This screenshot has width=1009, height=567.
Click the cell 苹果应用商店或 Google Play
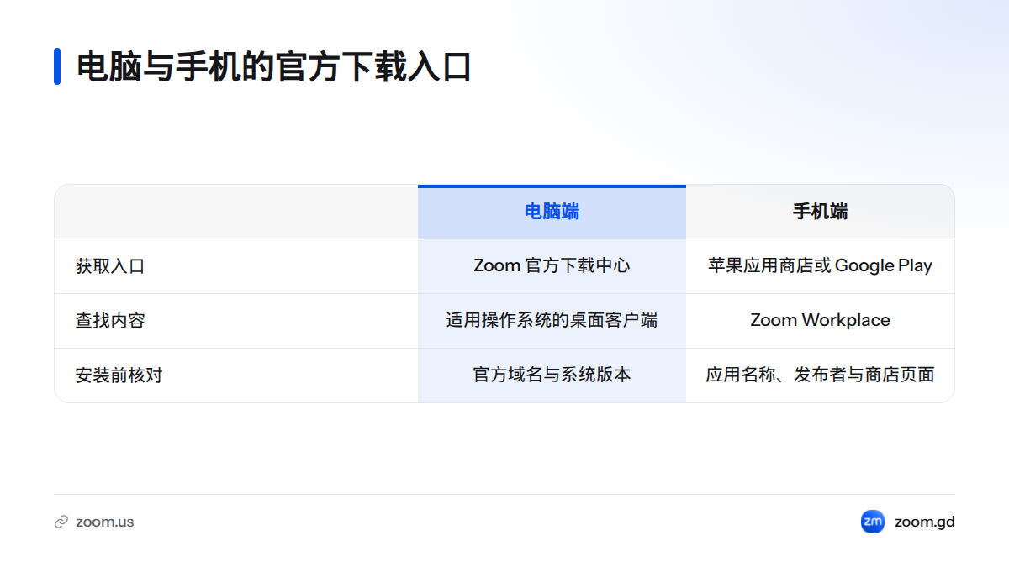point(820,266)
